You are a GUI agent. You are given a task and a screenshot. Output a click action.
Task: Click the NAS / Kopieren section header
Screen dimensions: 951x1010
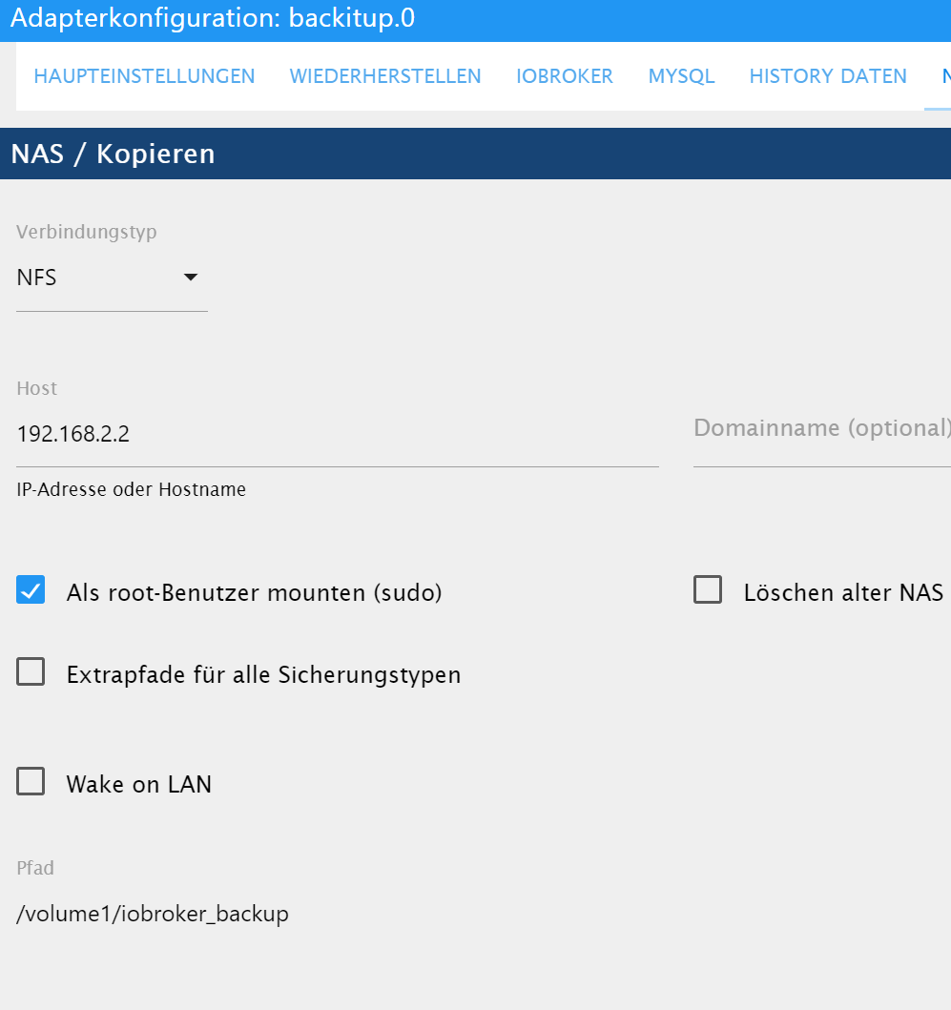pyautogui.click(x=475, y=154)
